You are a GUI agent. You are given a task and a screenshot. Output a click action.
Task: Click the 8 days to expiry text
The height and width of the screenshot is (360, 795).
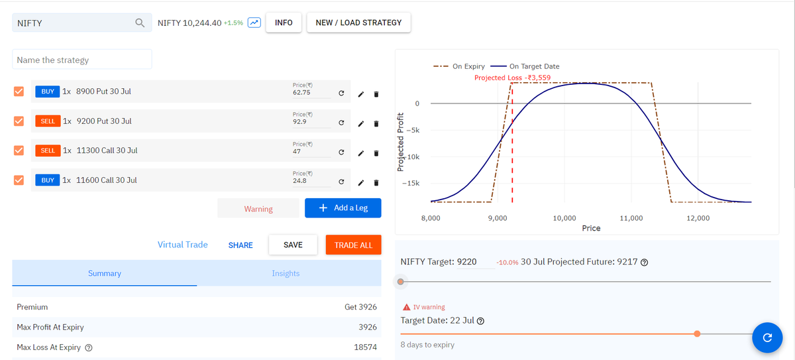pyautogui.click(x=427, y=345)
